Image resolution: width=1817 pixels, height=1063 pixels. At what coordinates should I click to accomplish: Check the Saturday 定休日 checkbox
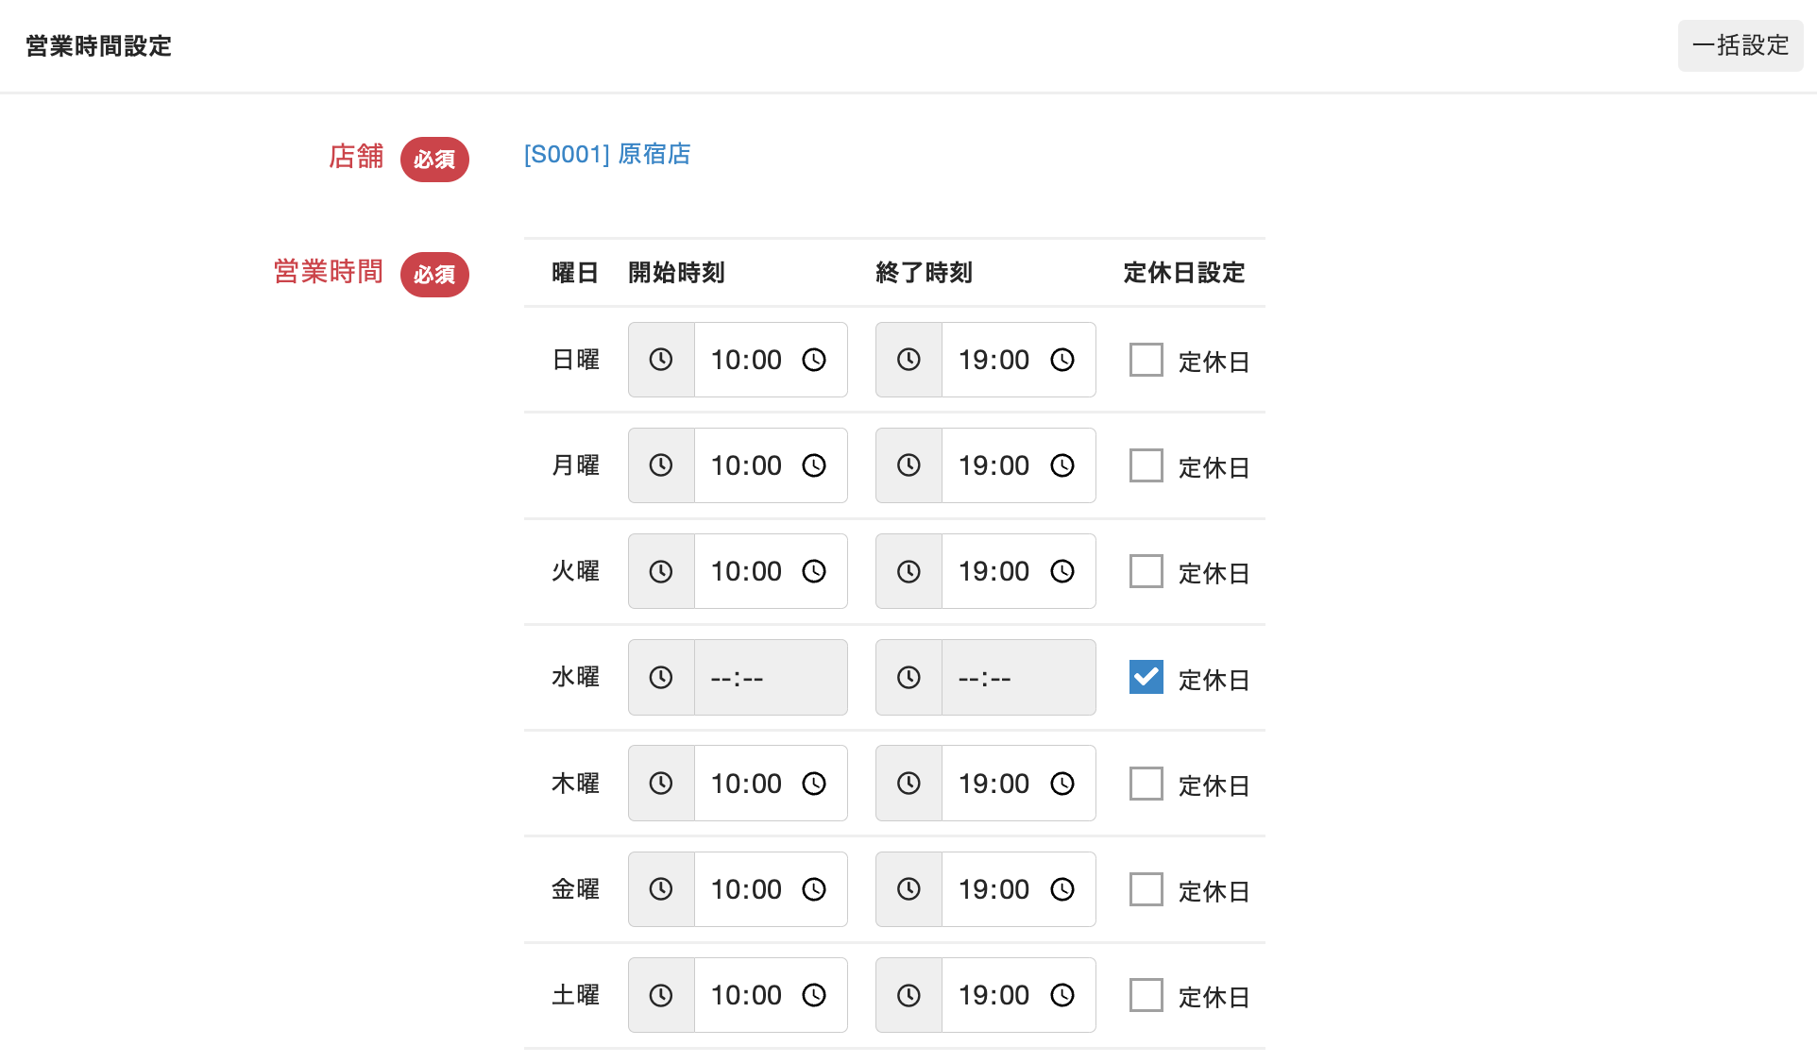(1146, 995)
